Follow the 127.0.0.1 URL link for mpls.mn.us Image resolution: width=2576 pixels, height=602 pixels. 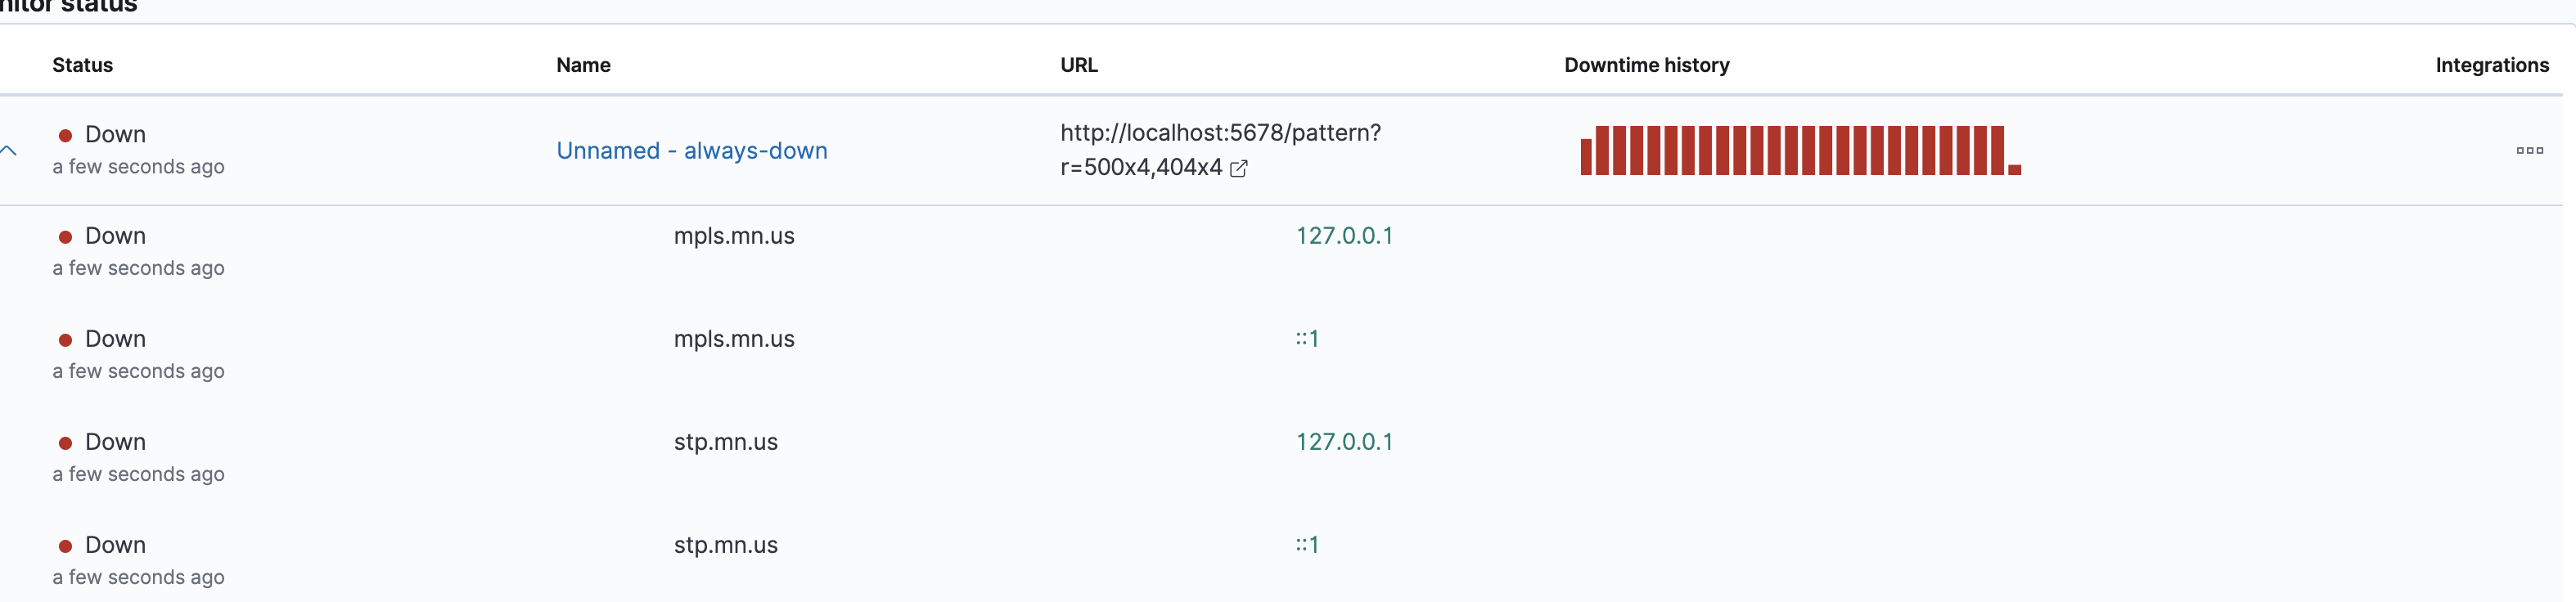click(1345, 235)
